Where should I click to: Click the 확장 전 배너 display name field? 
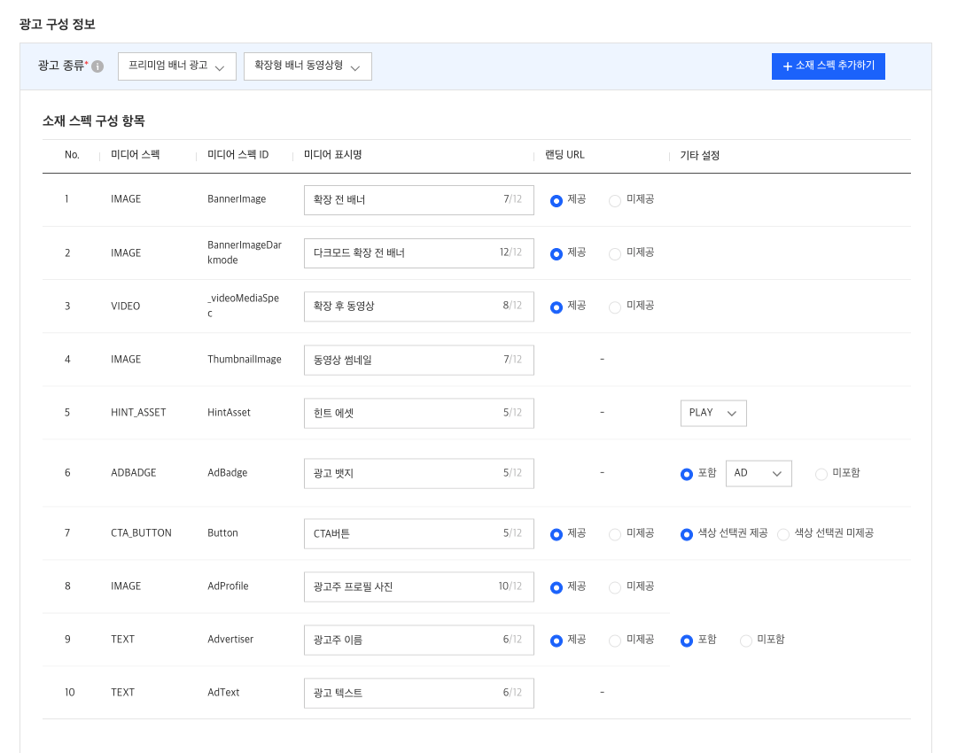click(x=418, y=200)
